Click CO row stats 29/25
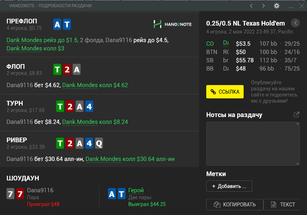 [292, 43]
